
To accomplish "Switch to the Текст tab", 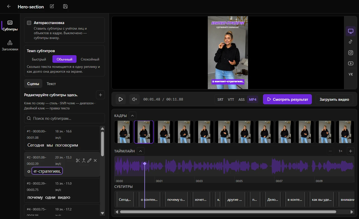I will [x=51, y=84].
